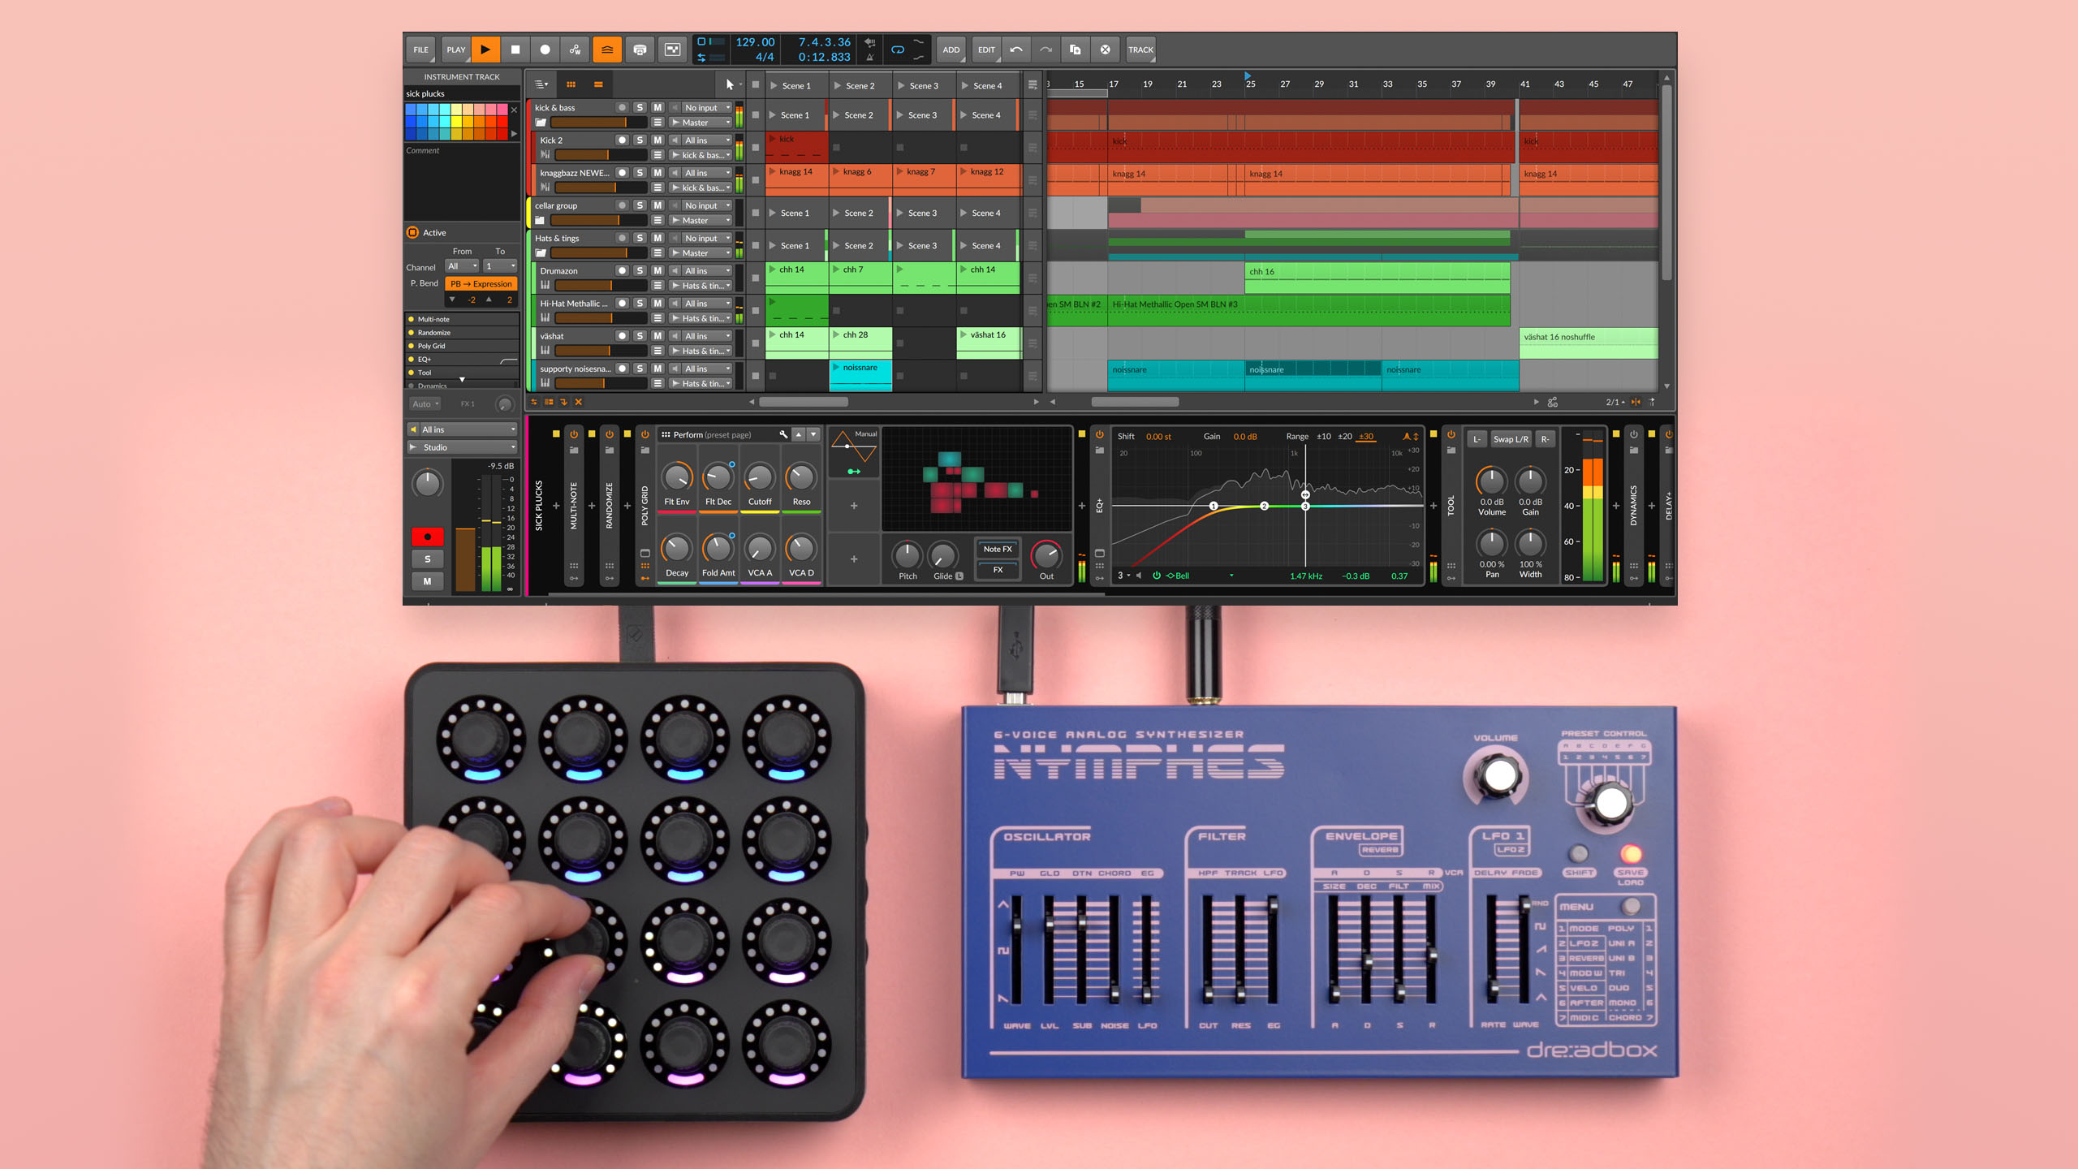Mute the Drumazon track
The height and width of the screenshot is (1169, 2078).
tap(657, 270)
